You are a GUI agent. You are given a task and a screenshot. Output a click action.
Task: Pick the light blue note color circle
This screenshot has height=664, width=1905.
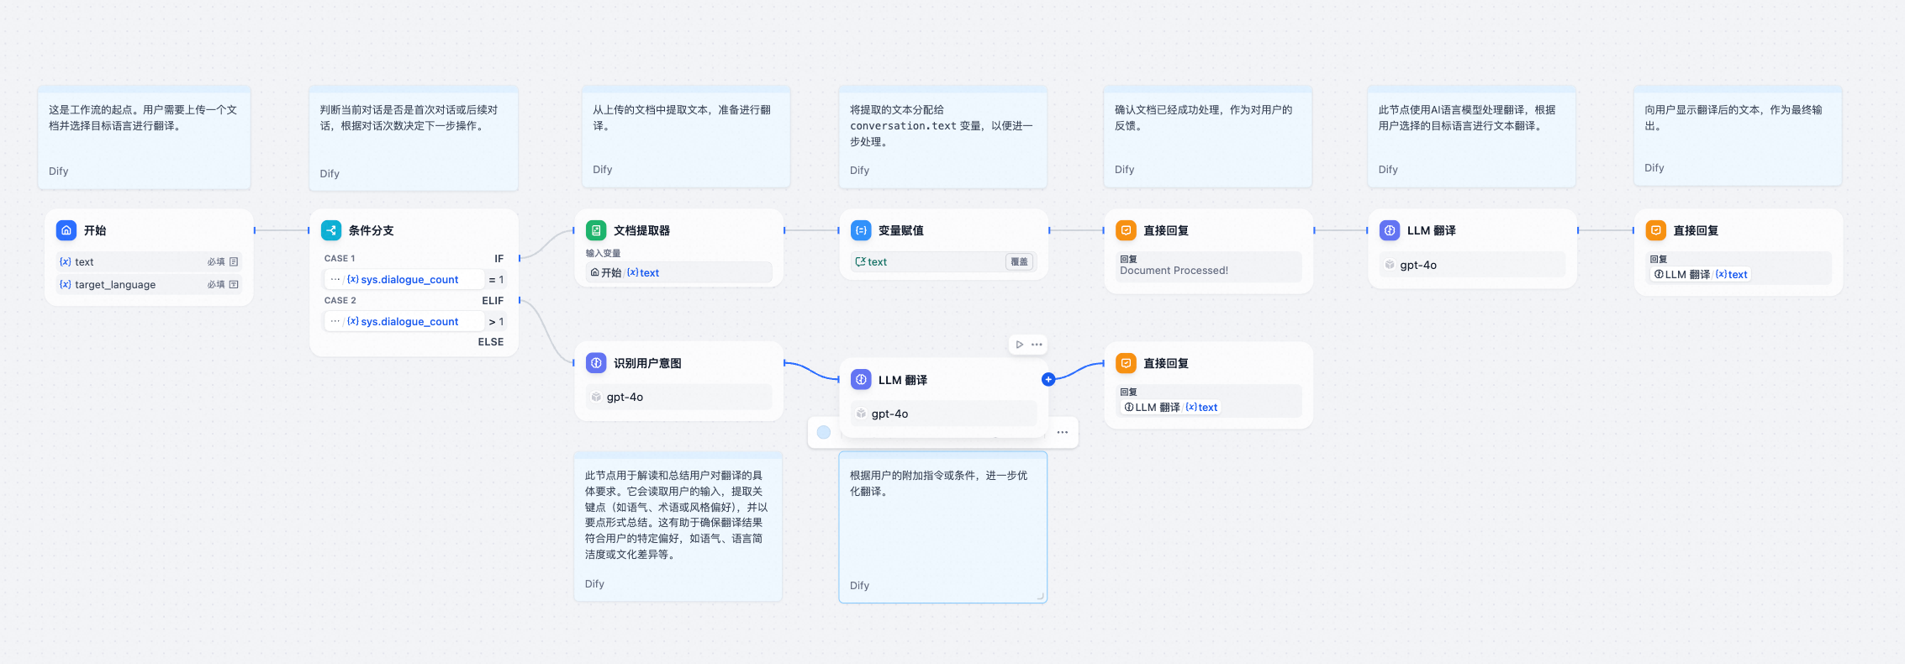[x=824, y=432]
